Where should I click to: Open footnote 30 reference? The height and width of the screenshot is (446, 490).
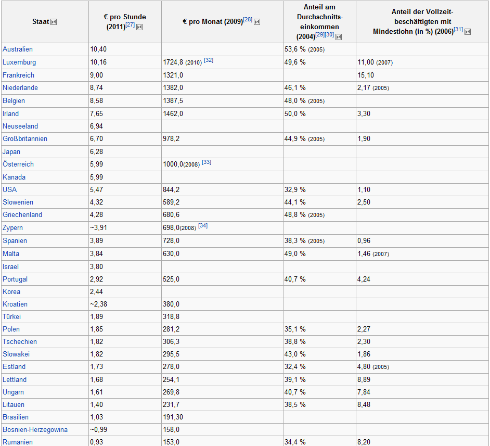point(329,34)
